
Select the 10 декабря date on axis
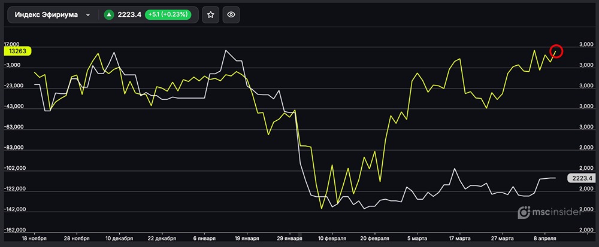click(x=120, y=237)
